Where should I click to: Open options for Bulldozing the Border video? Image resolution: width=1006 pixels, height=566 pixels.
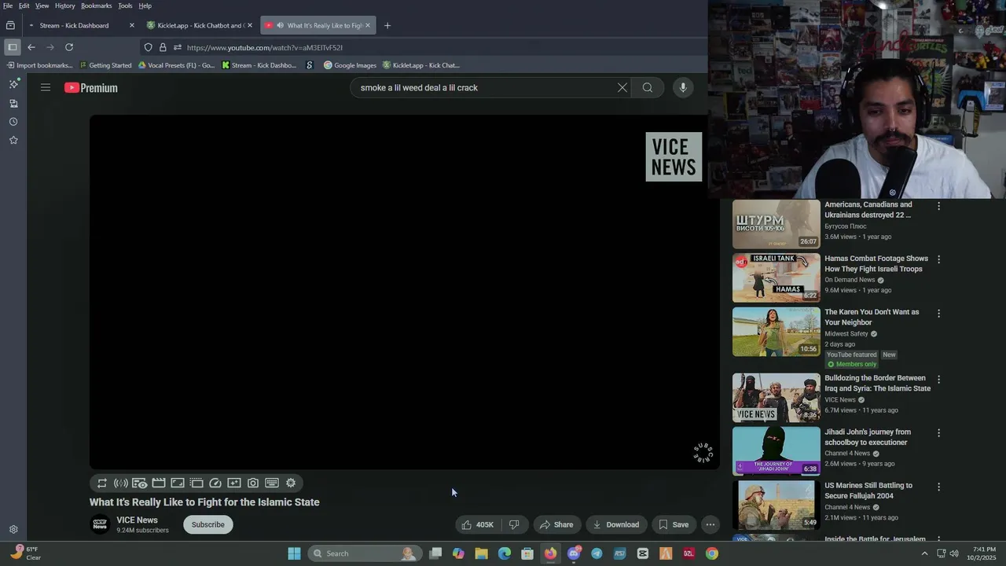click(938, 379)
